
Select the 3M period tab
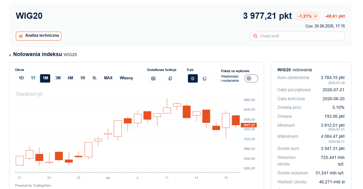58,78
